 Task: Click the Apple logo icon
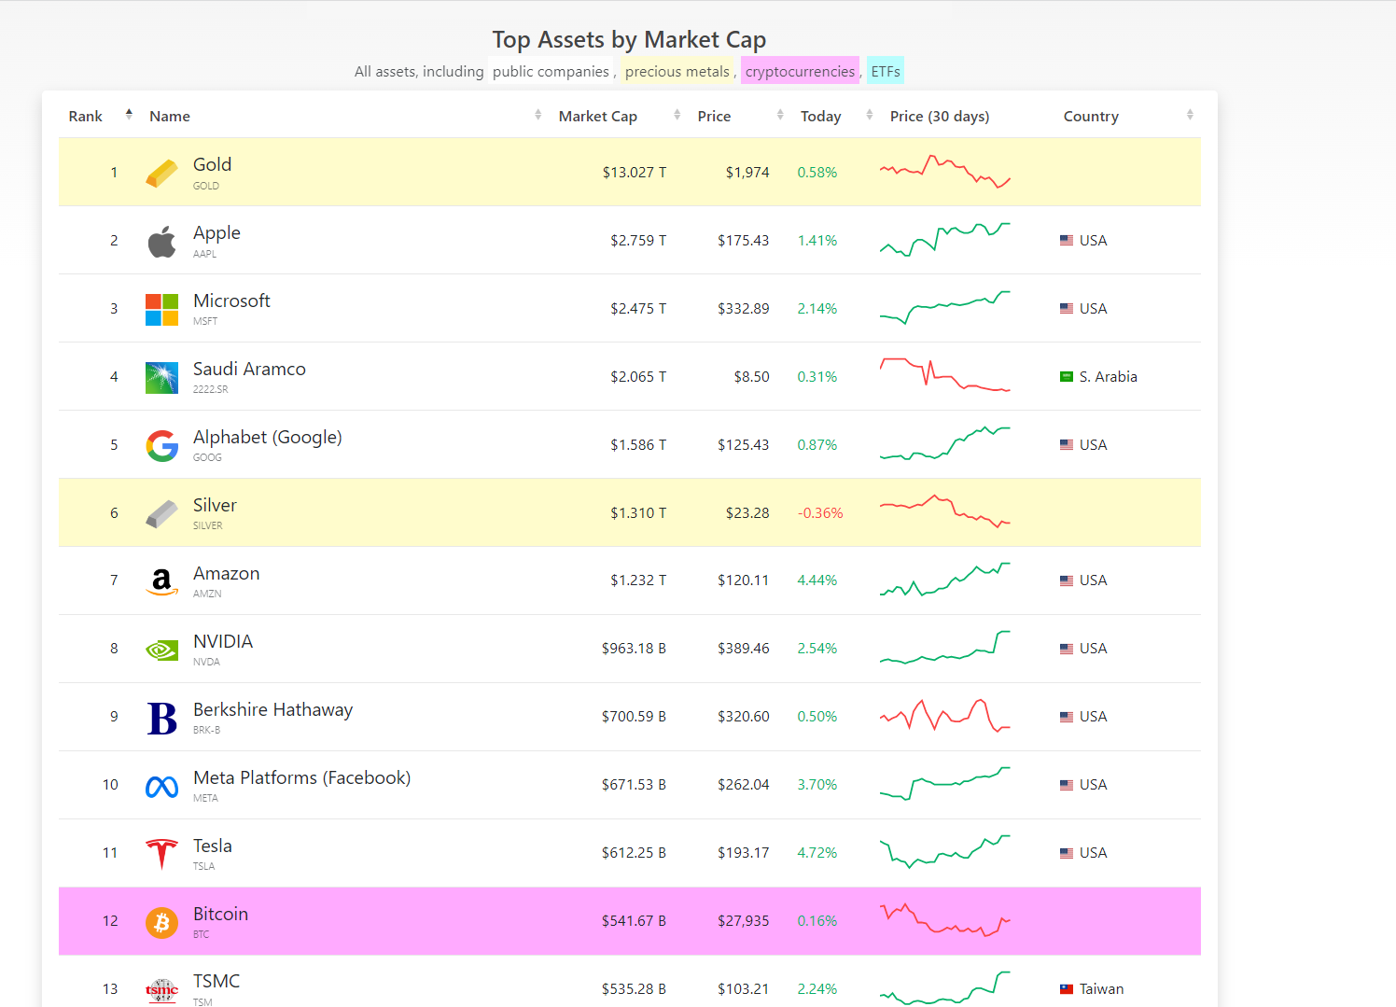(161, 242)
